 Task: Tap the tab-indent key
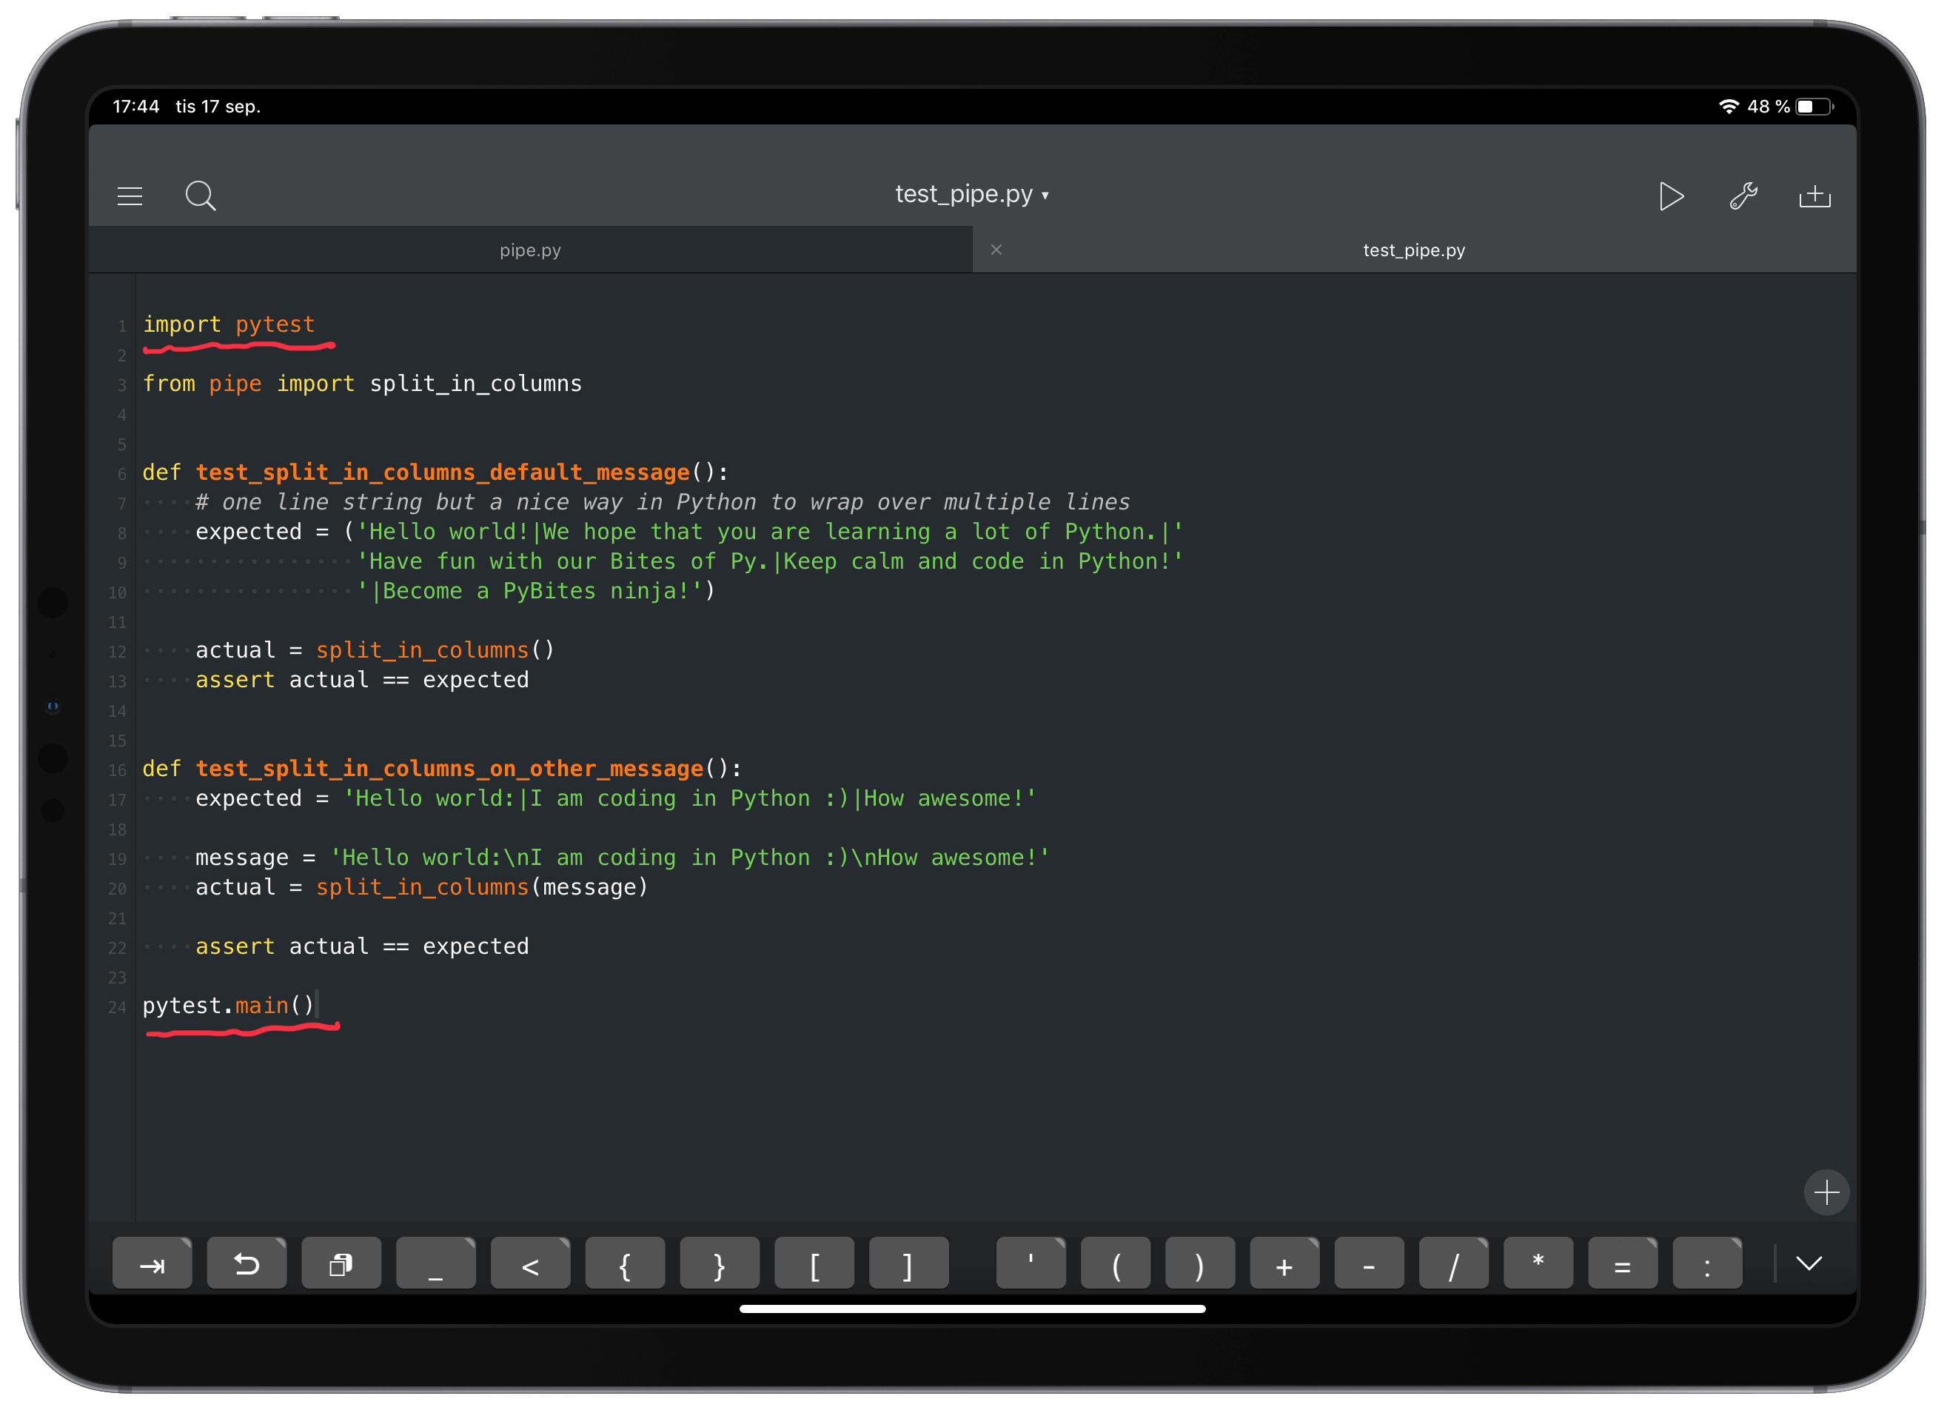coord(152,1263)
